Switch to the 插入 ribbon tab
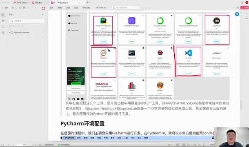249x147 pixels. coord(51,8)
